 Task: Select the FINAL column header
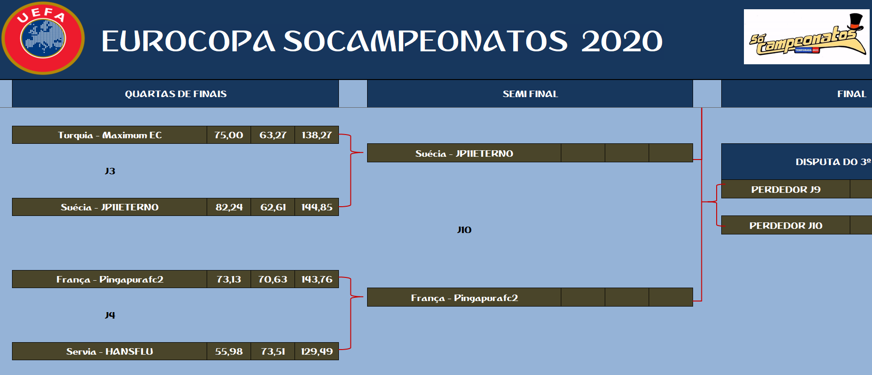[851, 94]
